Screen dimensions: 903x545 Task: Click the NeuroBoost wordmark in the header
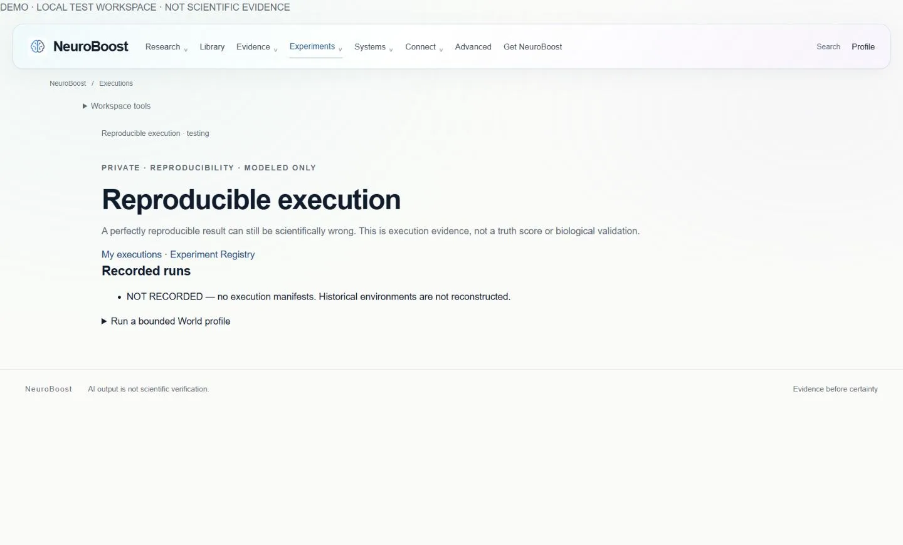point(91,46)
